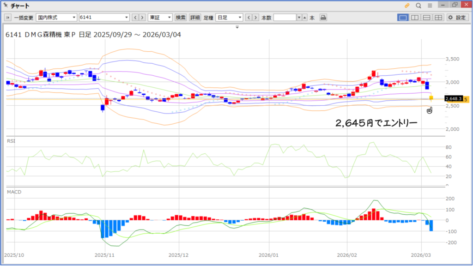Select the four-pane grid chart layout

pyautogui.click(x=438, y=18)
